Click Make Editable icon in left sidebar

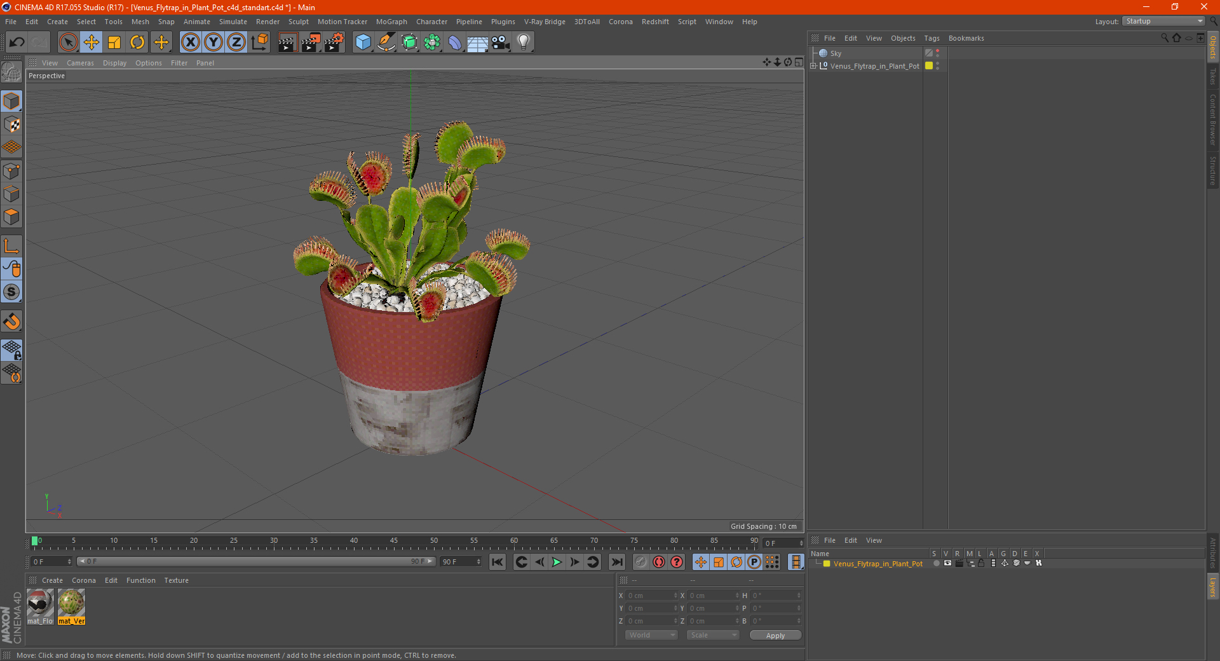point(11,72)
